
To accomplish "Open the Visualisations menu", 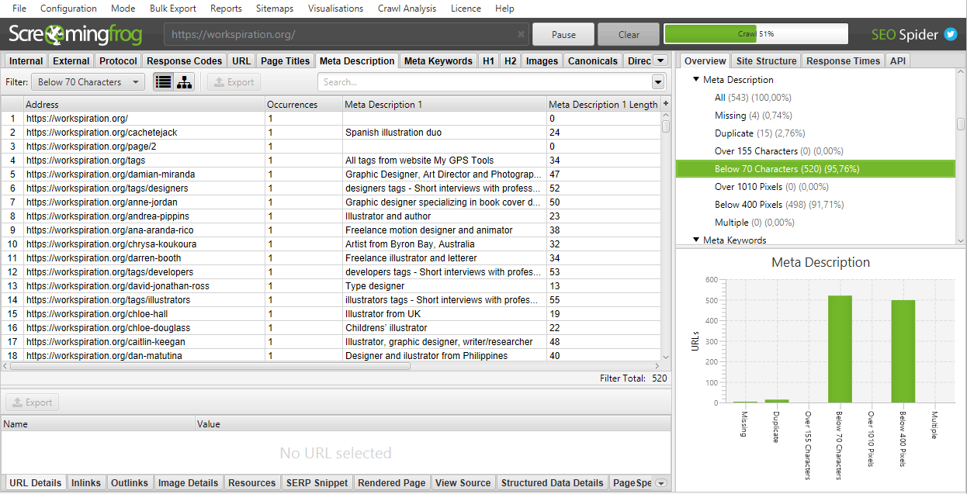I will pyautogui.click(x=335, y=9).
